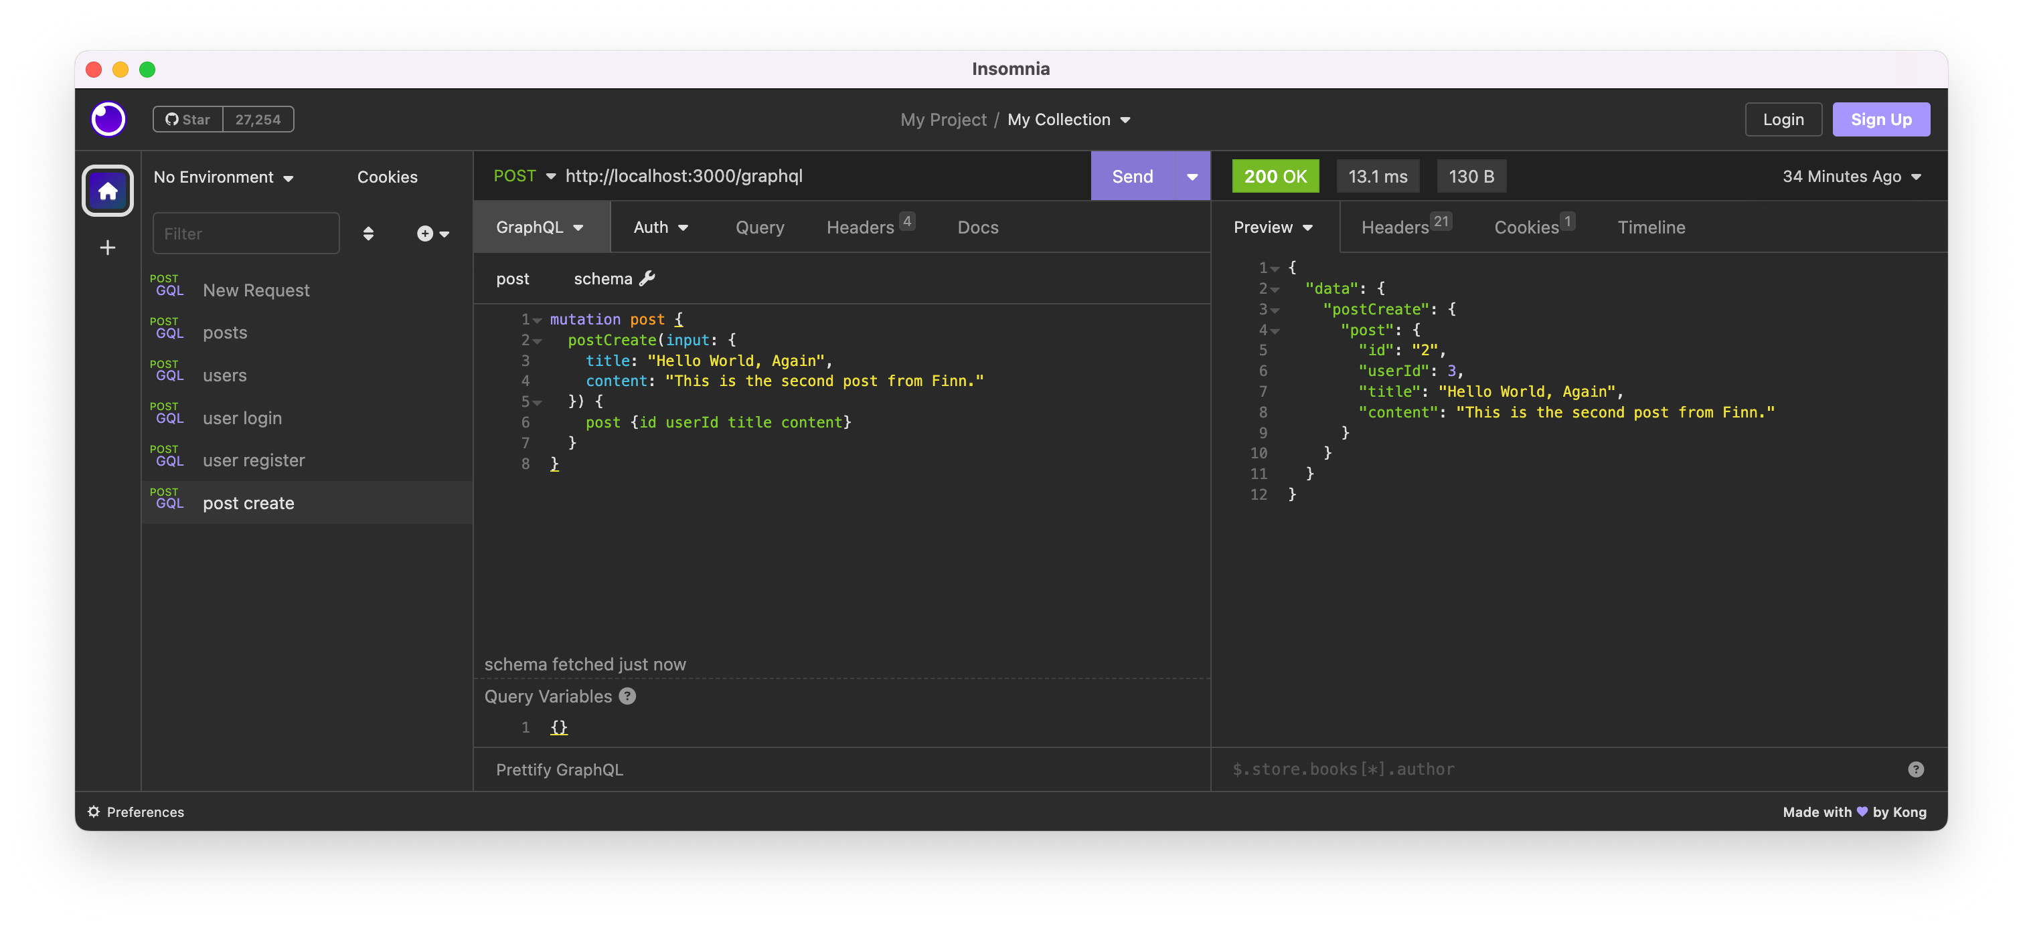Viewport: 2023px width, 930px height.
Task: Open response Cookies tab
Action: pos(1534,227)
